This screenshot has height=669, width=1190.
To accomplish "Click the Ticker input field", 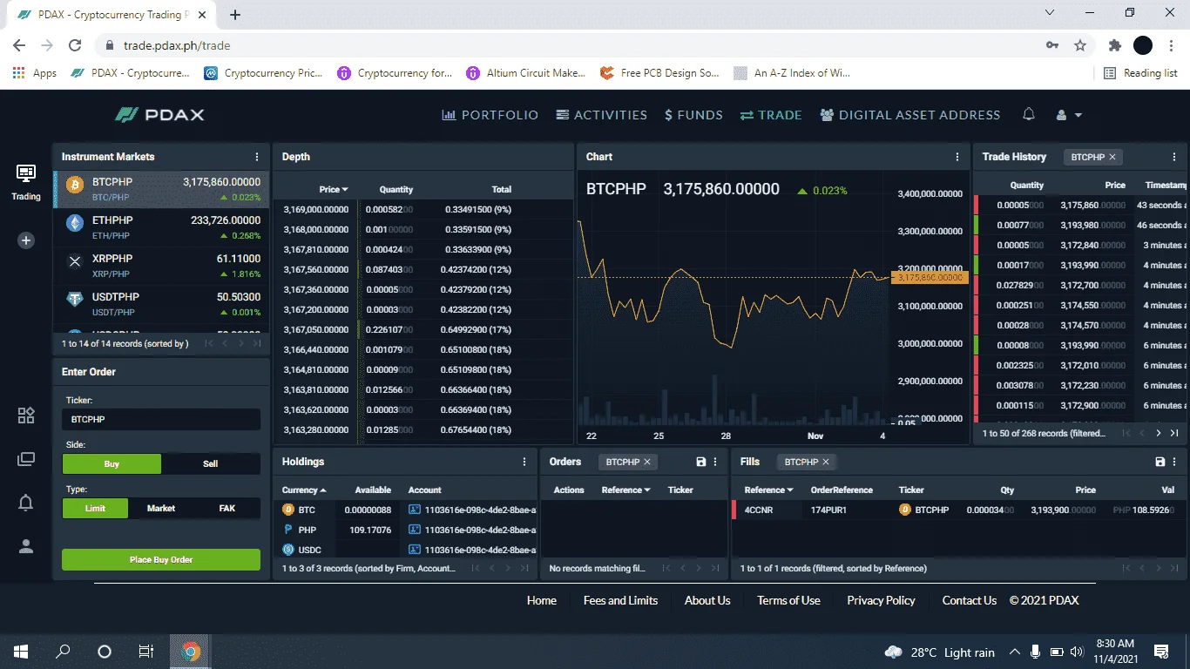I will [x=161, y=419].
